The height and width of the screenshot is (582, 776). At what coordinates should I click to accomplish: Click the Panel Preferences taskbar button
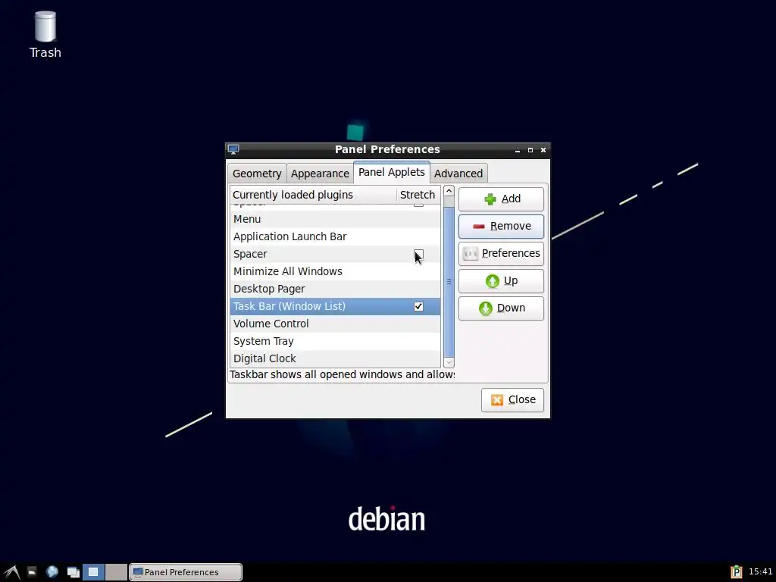coord(186,572)
